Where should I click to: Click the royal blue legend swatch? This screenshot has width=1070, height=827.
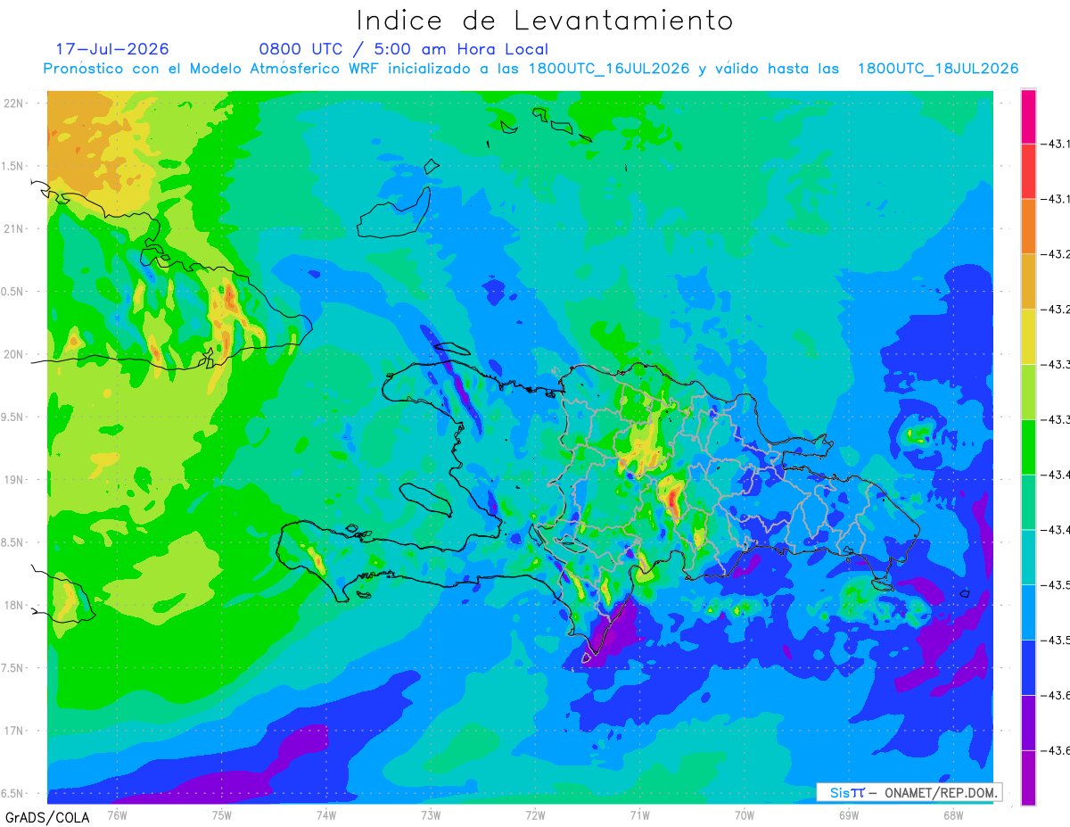coord(1028,668)
